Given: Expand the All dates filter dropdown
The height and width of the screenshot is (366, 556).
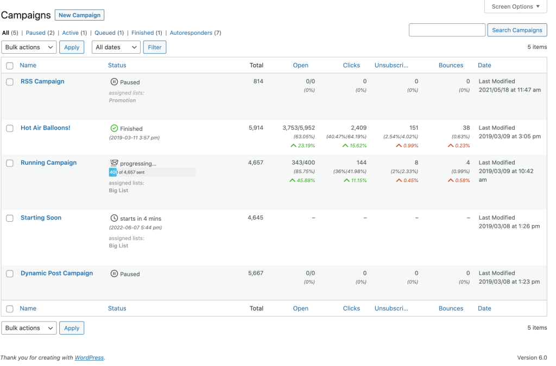Looking at the screenshot, I should [x=116, y=47].
